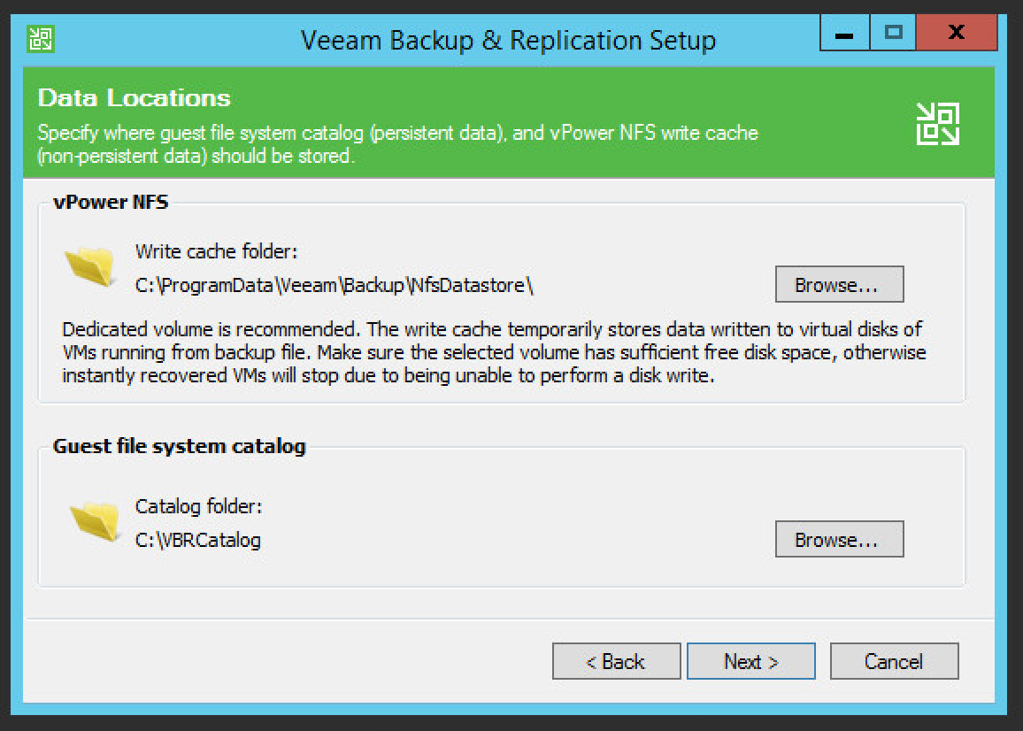The image size is (1023, 731).
Task: Click the NfsDatastore write cache path
Action: pyautogui.click(x=335, y=285)
